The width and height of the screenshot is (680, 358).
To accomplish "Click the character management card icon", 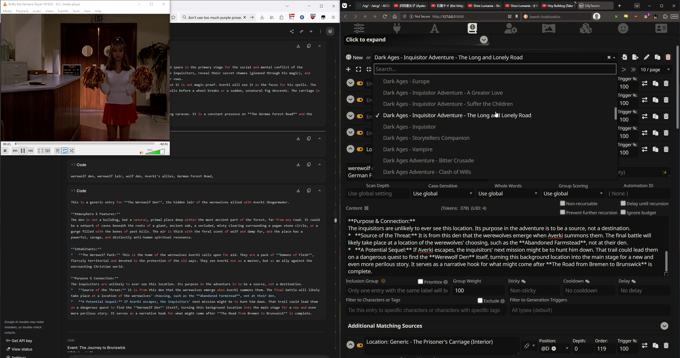I will 661,28.
